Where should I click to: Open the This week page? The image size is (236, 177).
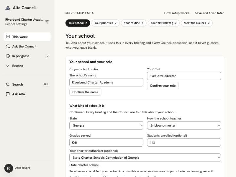(x=27, y=37)
